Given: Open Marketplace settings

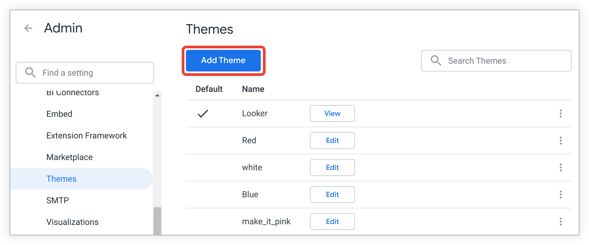Looking at the screenshot, I should pyautogui.click(x=69, y=157).
